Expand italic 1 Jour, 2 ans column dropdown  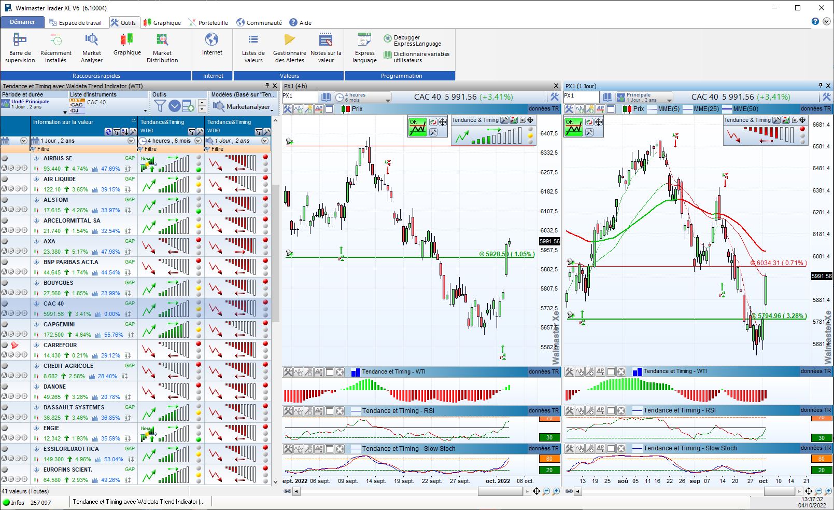point(265,141)
